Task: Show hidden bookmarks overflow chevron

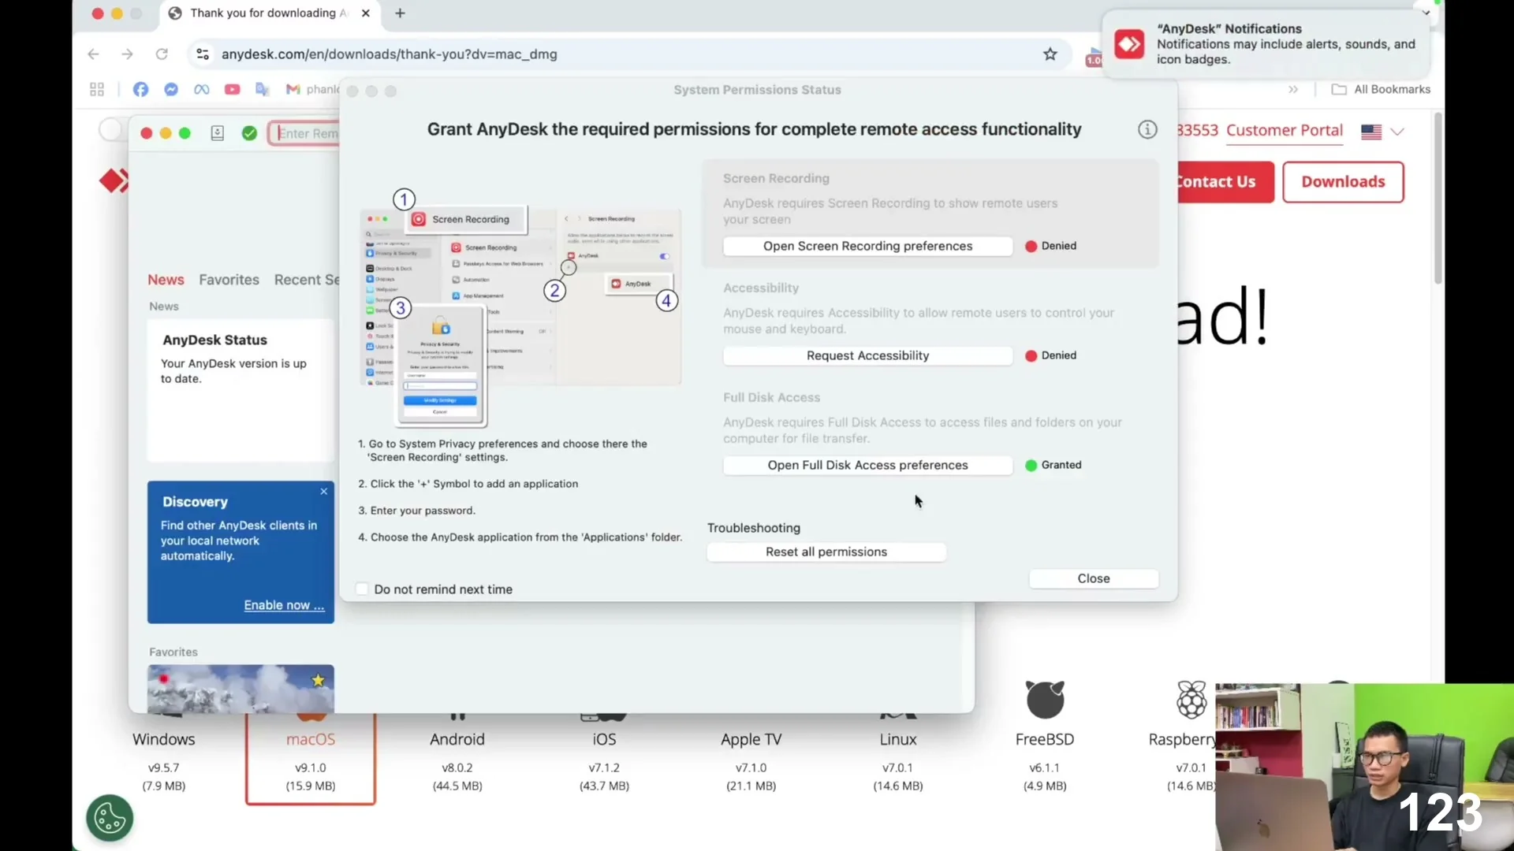Action: [x=1293, y=90]
